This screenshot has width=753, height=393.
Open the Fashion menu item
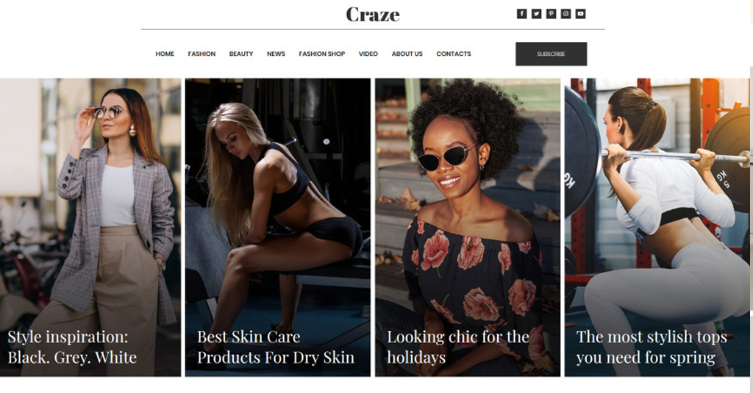click(201, 54)
